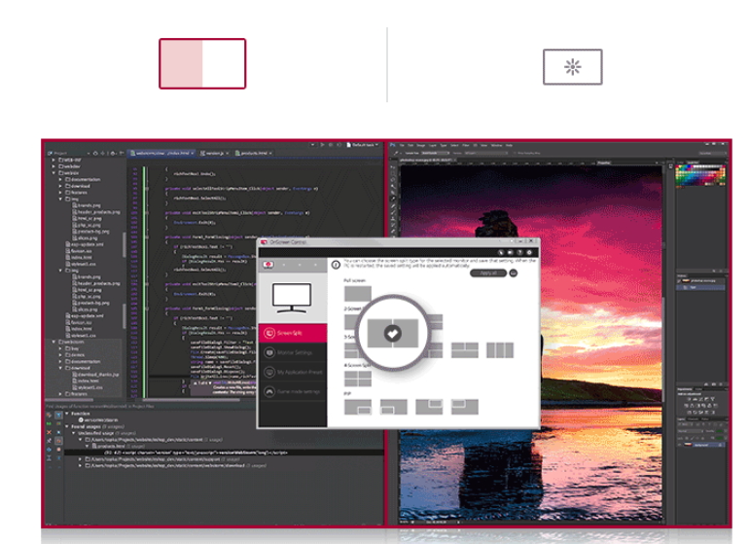Choose 3-Screen layout with two top panes
This screenshot has height=544, width=749.
pos(464,350)
